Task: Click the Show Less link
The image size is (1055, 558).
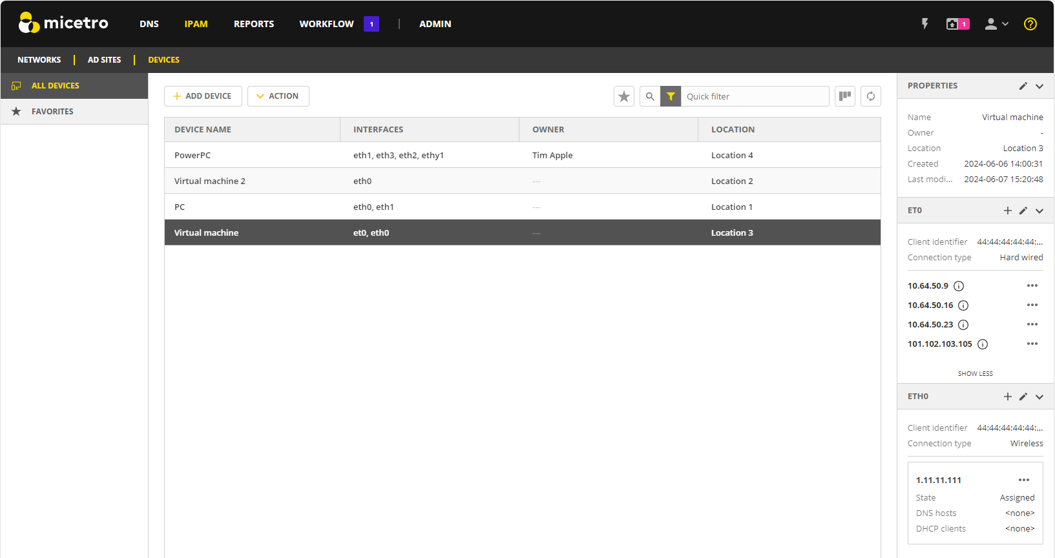Action: [975, 373]
